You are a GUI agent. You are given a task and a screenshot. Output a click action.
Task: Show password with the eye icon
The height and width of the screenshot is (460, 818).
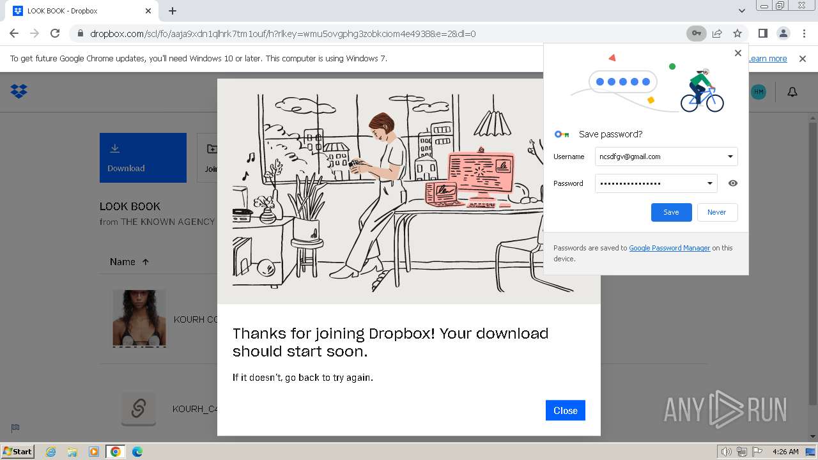tap(733, 183)
